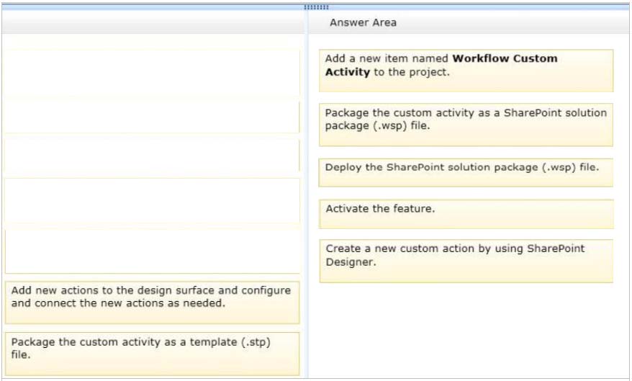This screenshot has width=632, height=381.
Task: Click the bold Workflow Custom Activity text
Action: point(441,65)
